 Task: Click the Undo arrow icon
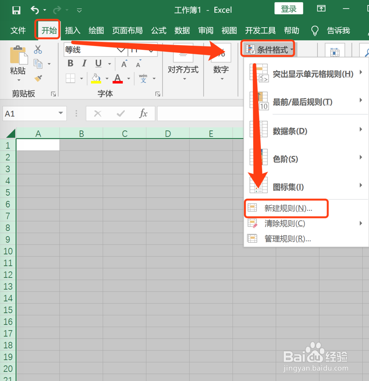(34, 10)
